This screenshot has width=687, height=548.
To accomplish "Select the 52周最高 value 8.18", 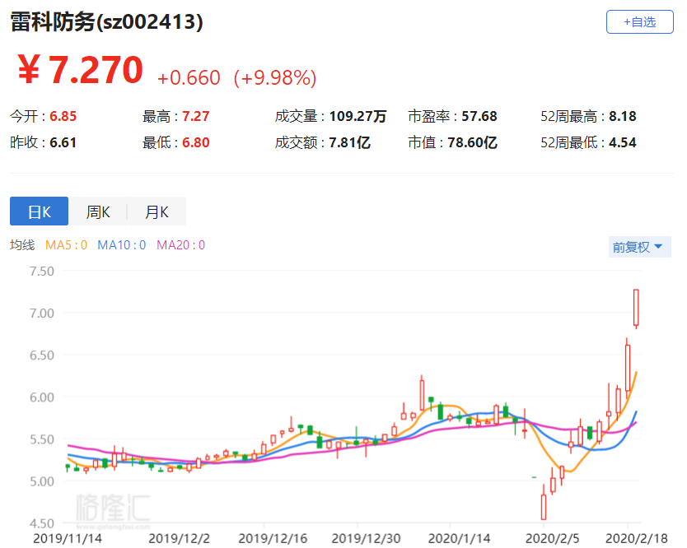I will point(623,116).
